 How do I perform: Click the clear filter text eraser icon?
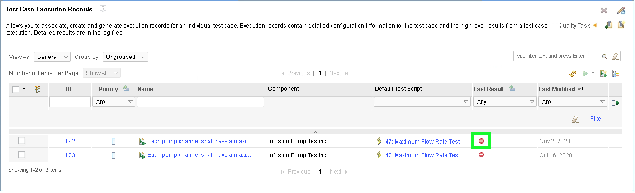616,57
